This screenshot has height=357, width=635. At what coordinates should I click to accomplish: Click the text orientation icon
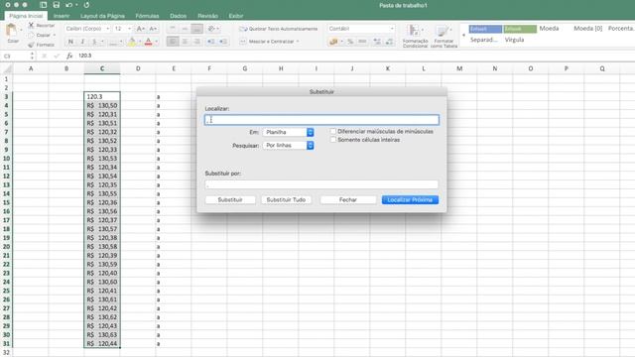pos(211,29)
